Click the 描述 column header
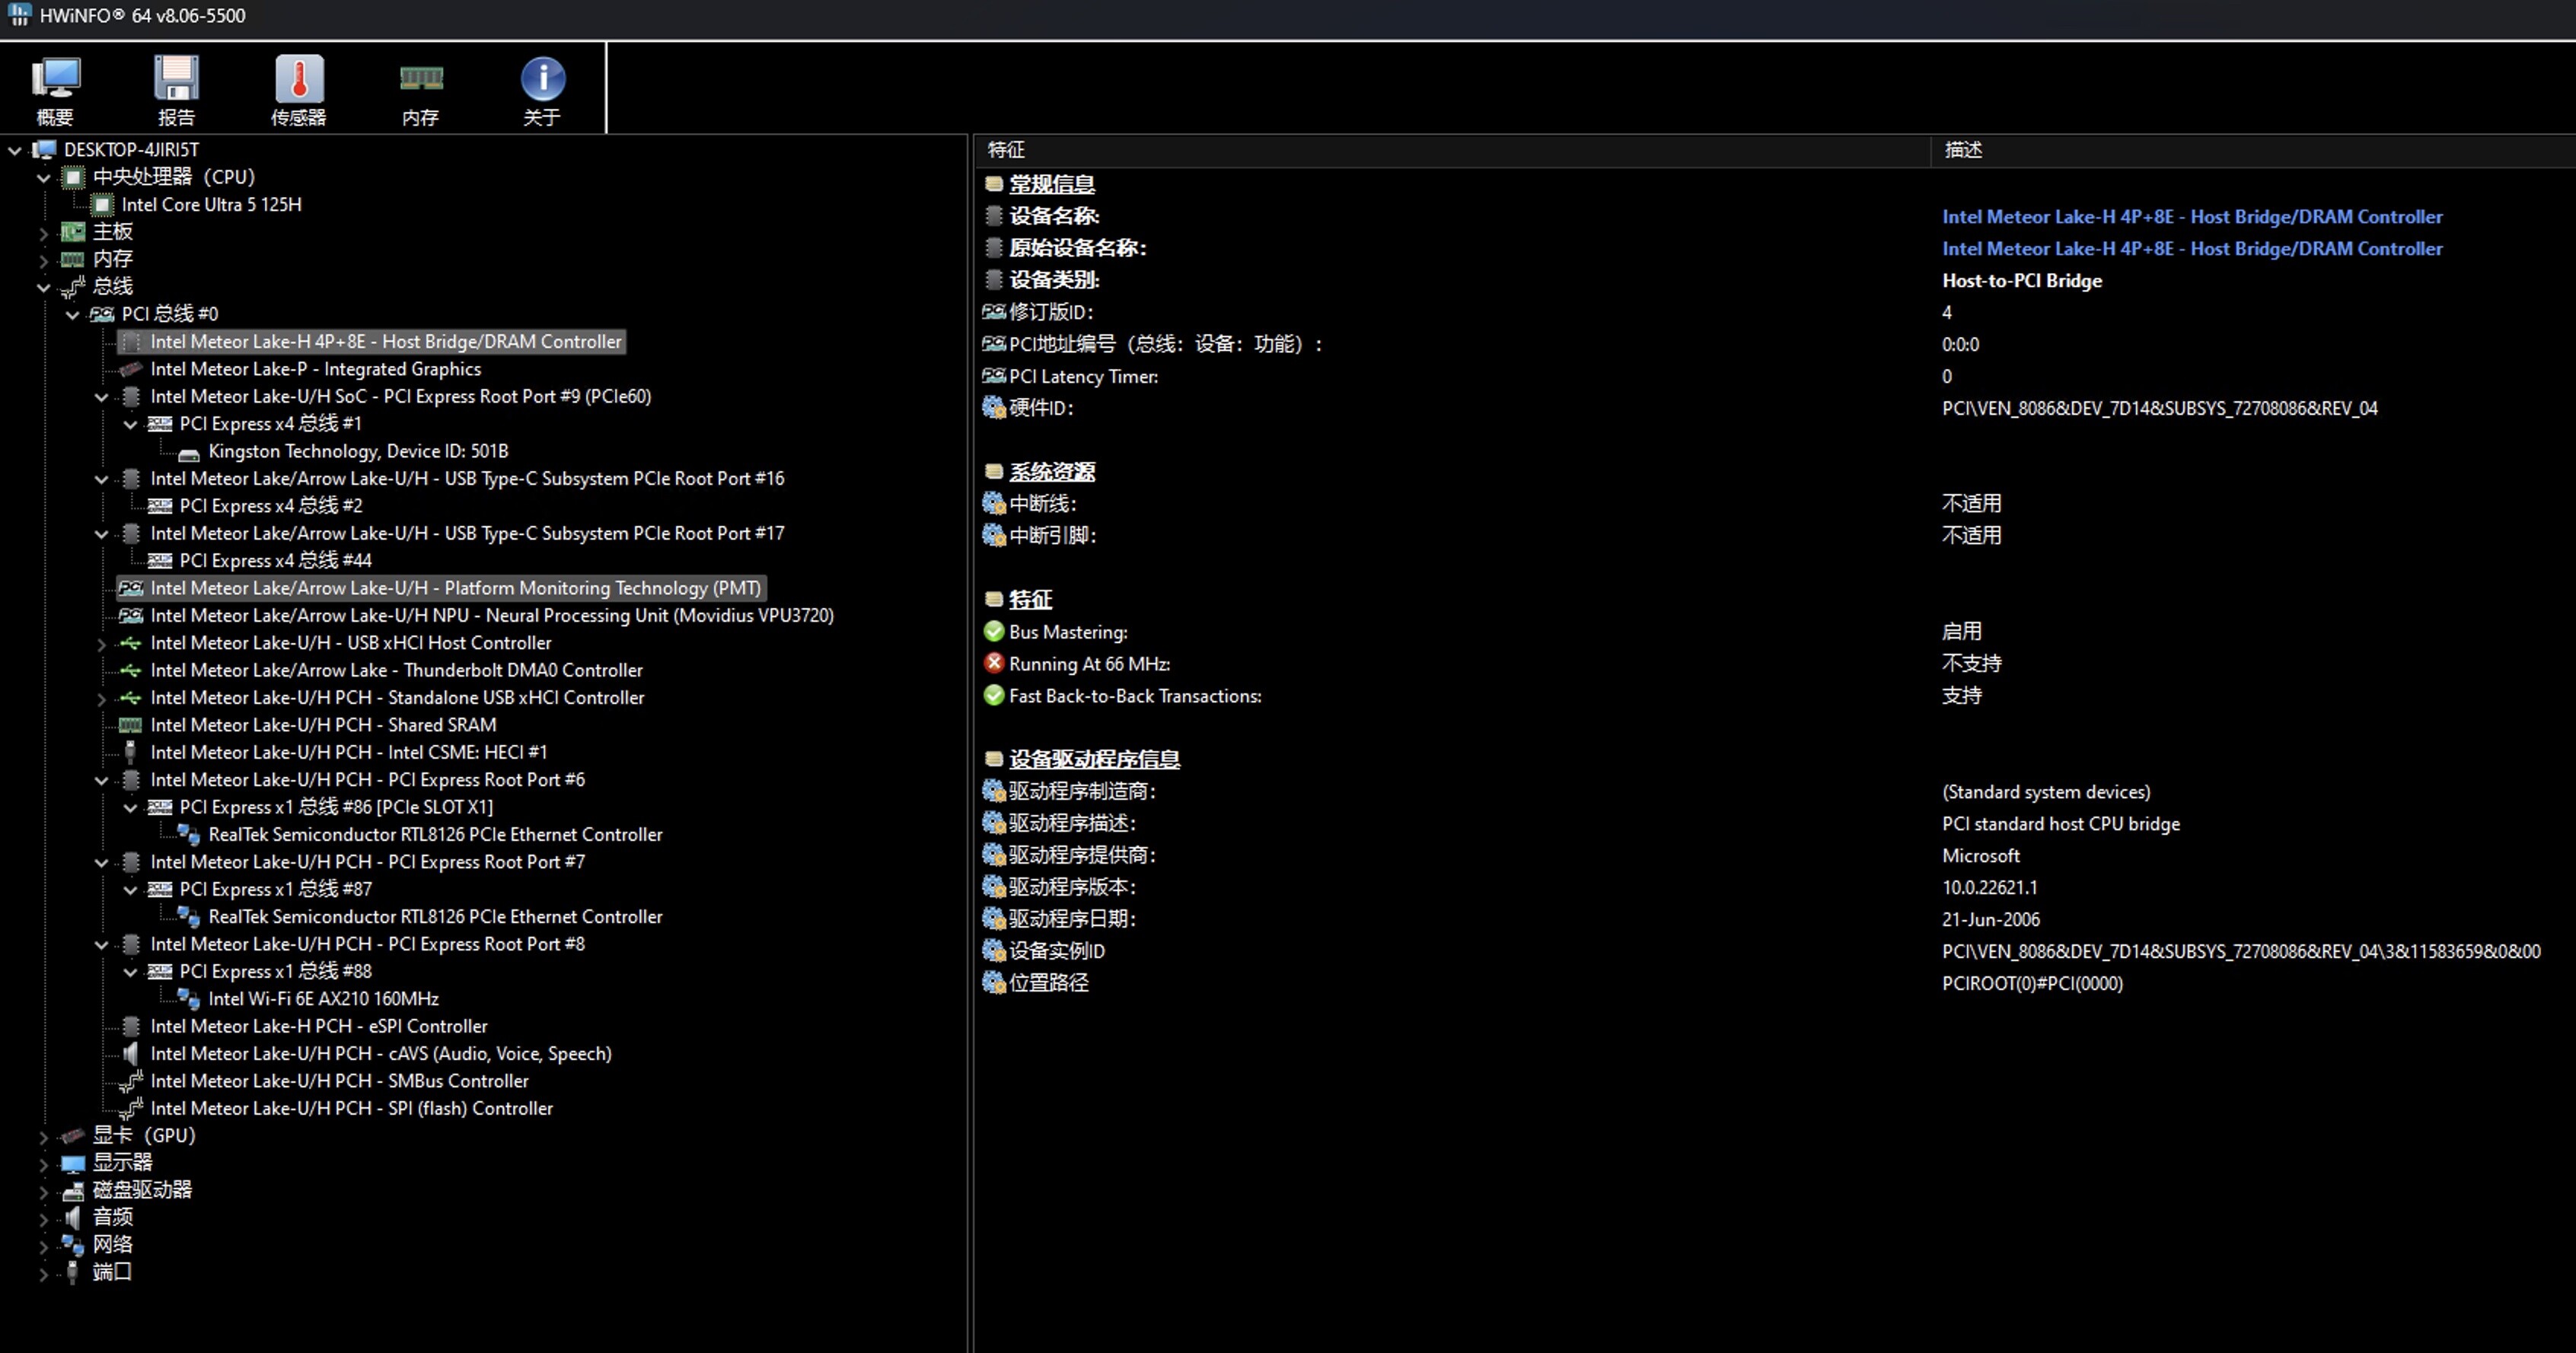This screenshot has height=1353, width=2576. (1962, 150)
